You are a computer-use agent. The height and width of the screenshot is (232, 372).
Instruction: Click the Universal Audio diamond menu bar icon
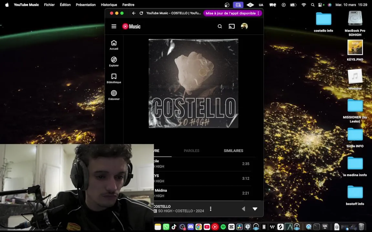(250, 5)
